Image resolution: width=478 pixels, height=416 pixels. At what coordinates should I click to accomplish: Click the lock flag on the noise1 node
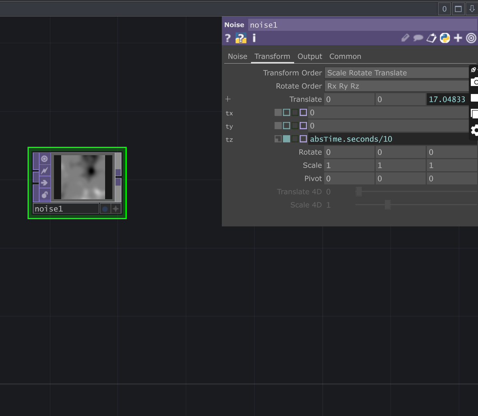[44, 195]
